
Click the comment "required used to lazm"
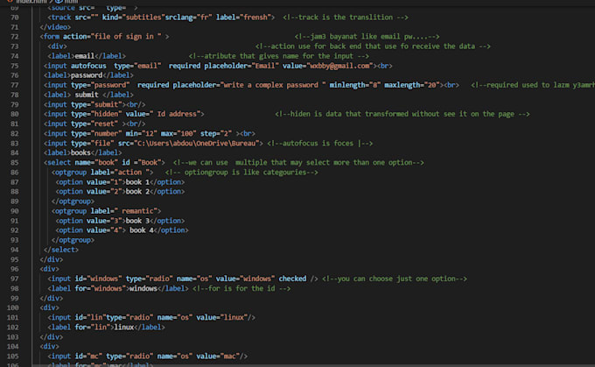tap(533, 85)
